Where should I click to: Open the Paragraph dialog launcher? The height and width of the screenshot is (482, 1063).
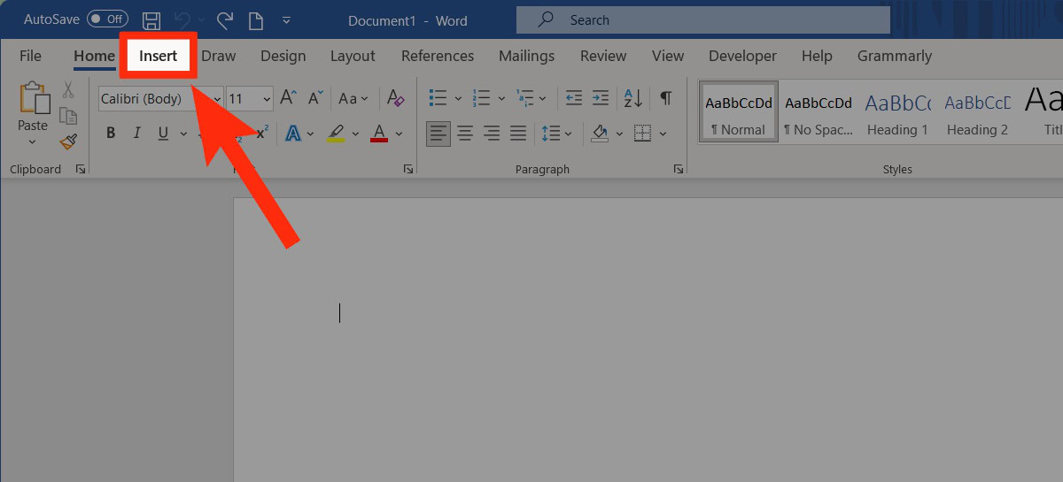point(679,169)
